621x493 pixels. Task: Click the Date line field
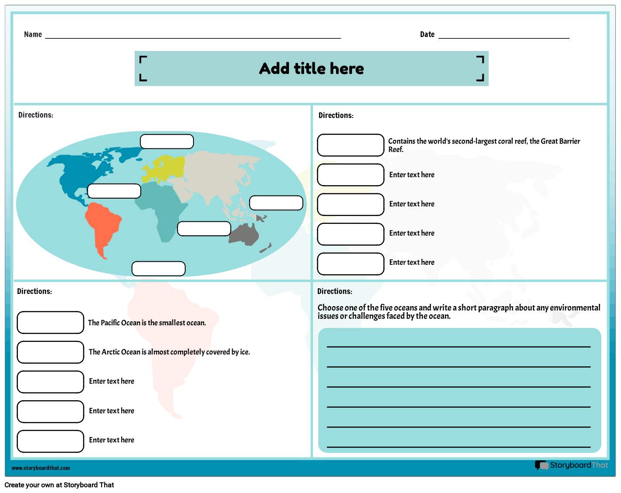pos(504,35)
